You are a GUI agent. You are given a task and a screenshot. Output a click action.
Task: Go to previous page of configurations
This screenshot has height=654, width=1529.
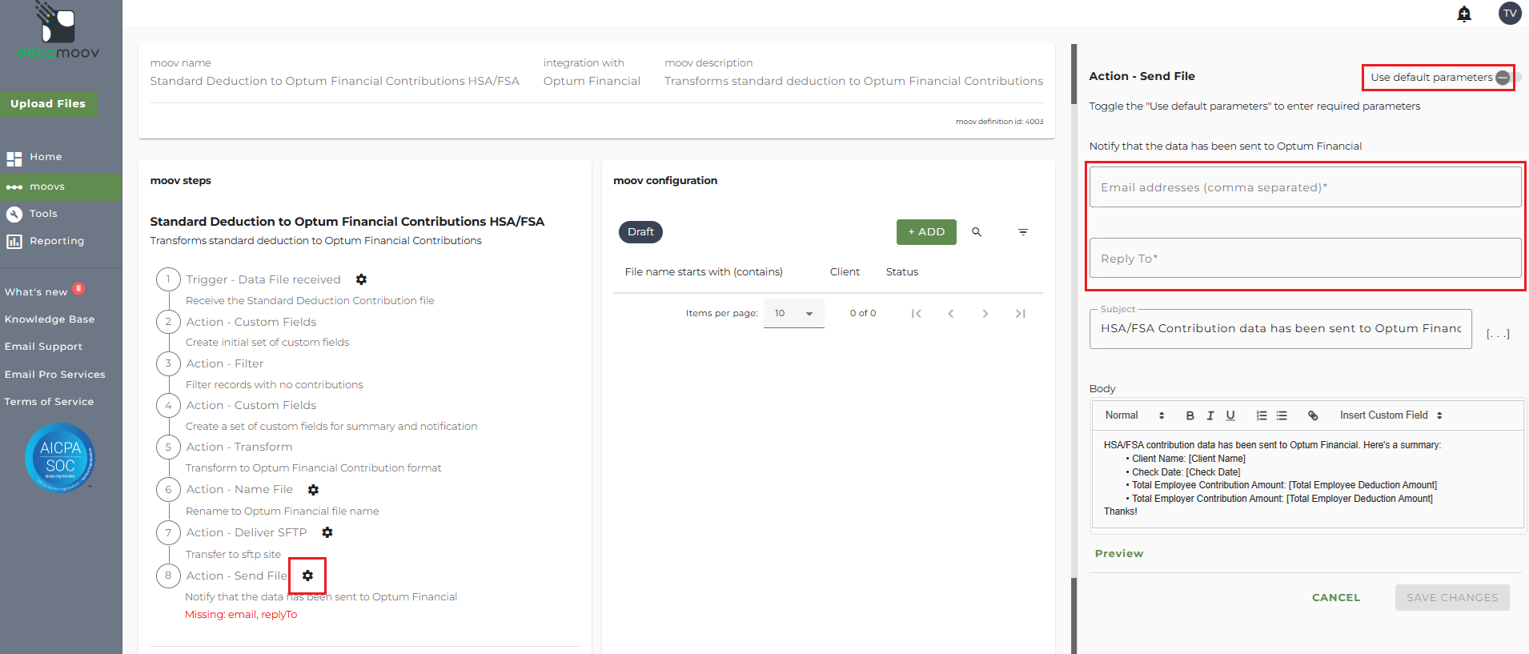(x=951, y=314)
